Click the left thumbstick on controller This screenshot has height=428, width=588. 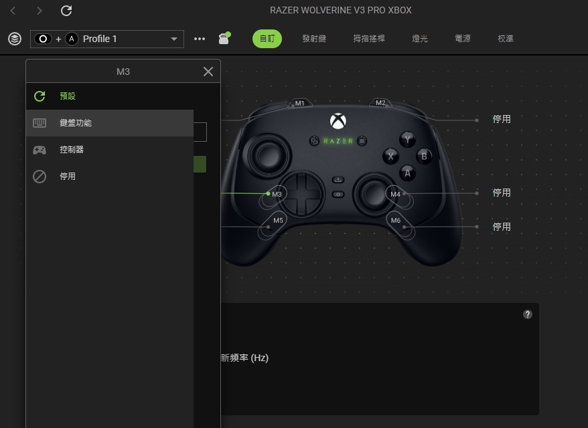tap(268, 155)
